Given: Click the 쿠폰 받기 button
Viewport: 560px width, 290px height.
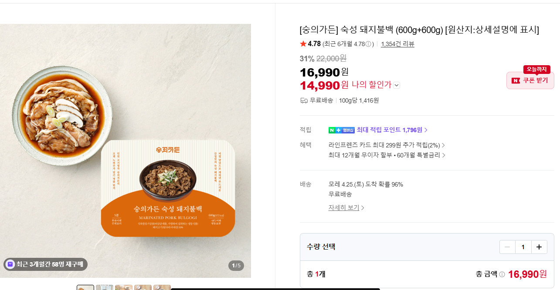Looking at the screenshot, I should [530, 80].
